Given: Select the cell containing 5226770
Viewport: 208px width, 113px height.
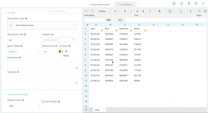Looking at the screenshot, I should click(110, 49).
